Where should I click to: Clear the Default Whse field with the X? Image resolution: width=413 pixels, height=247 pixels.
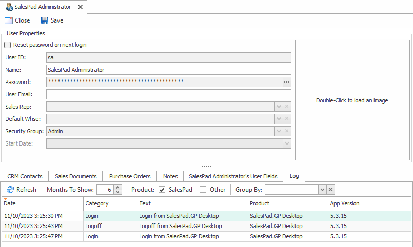[287, 119]
